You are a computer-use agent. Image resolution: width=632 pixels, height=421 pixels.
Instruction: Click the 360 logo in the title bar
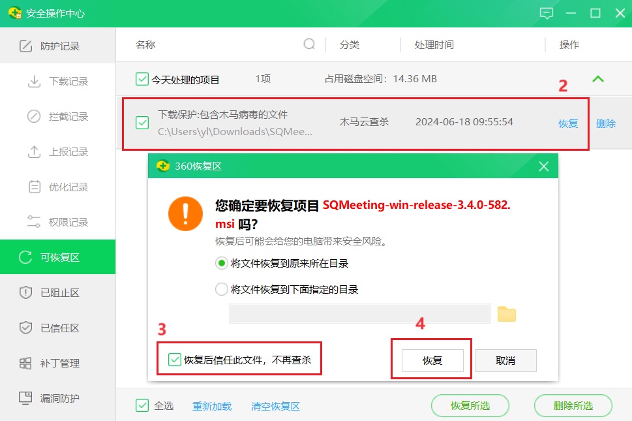click(15, 13)
